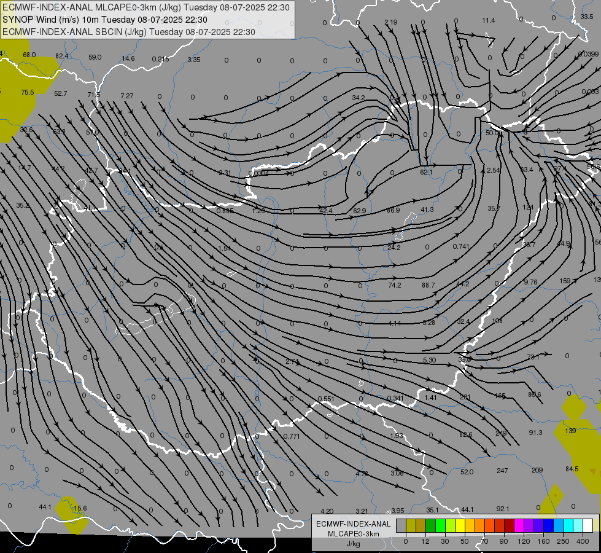
Task: Click the 5.30 value on the map
Action: point(429,360)
